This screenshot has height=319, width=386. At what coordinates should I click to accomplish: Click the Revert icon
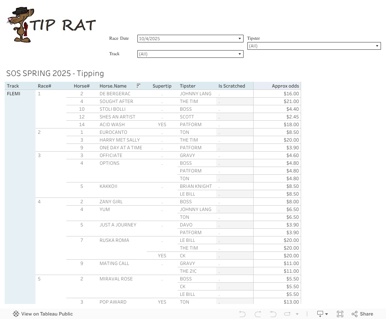273,314
